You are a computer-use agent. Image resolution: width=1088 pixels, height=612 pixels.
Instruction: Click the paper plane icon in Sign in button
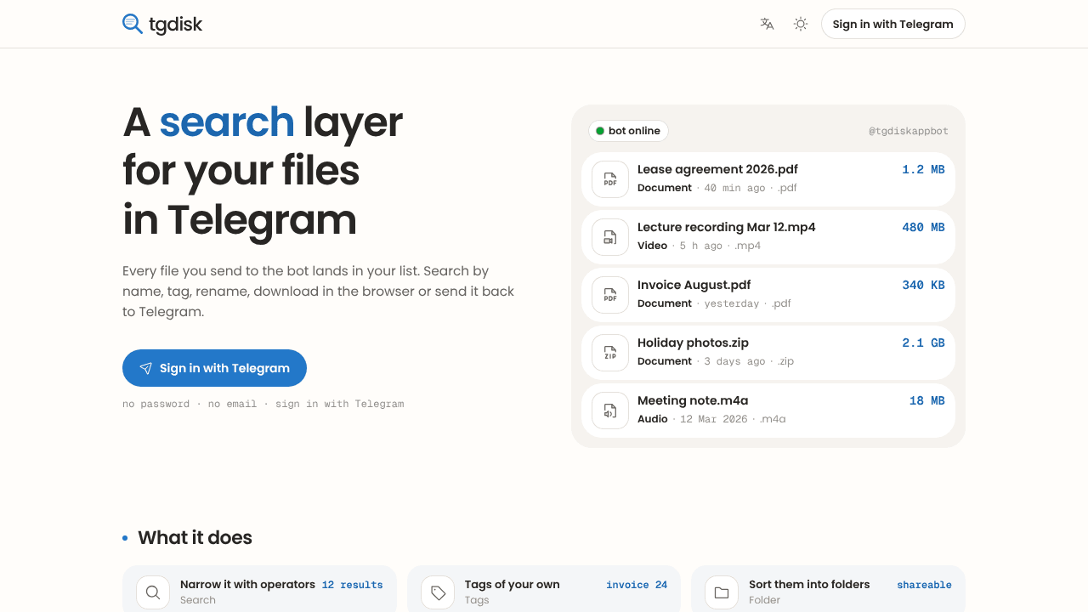click(146, 368)
